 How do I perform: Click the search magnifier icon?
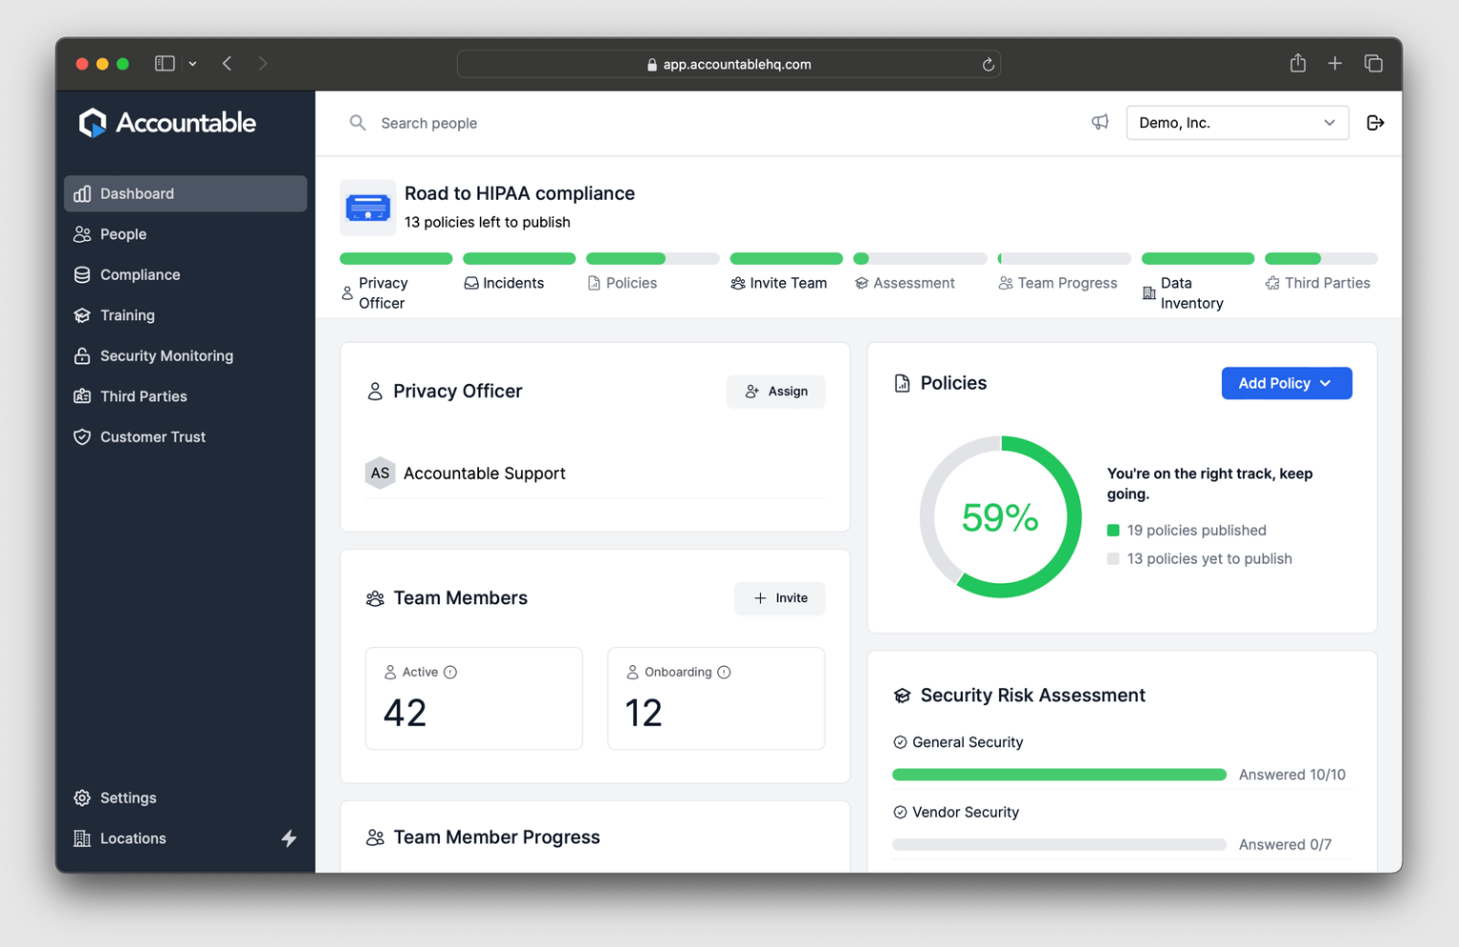358,122
